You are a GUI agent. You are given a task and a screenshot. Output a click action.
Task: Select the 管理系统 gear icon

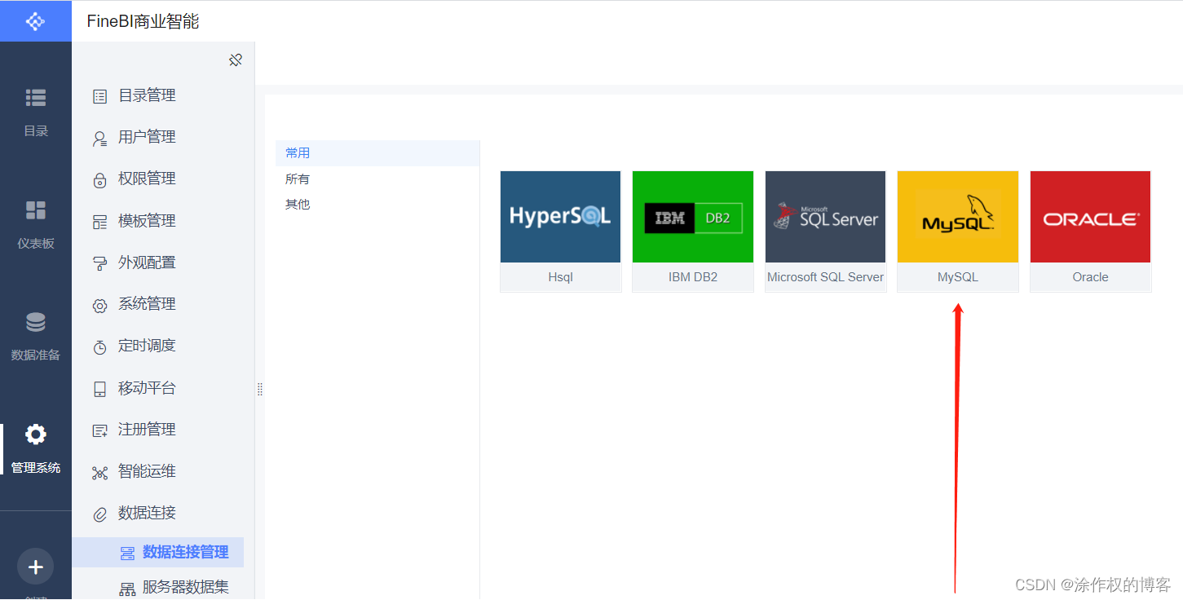point(36,435)
